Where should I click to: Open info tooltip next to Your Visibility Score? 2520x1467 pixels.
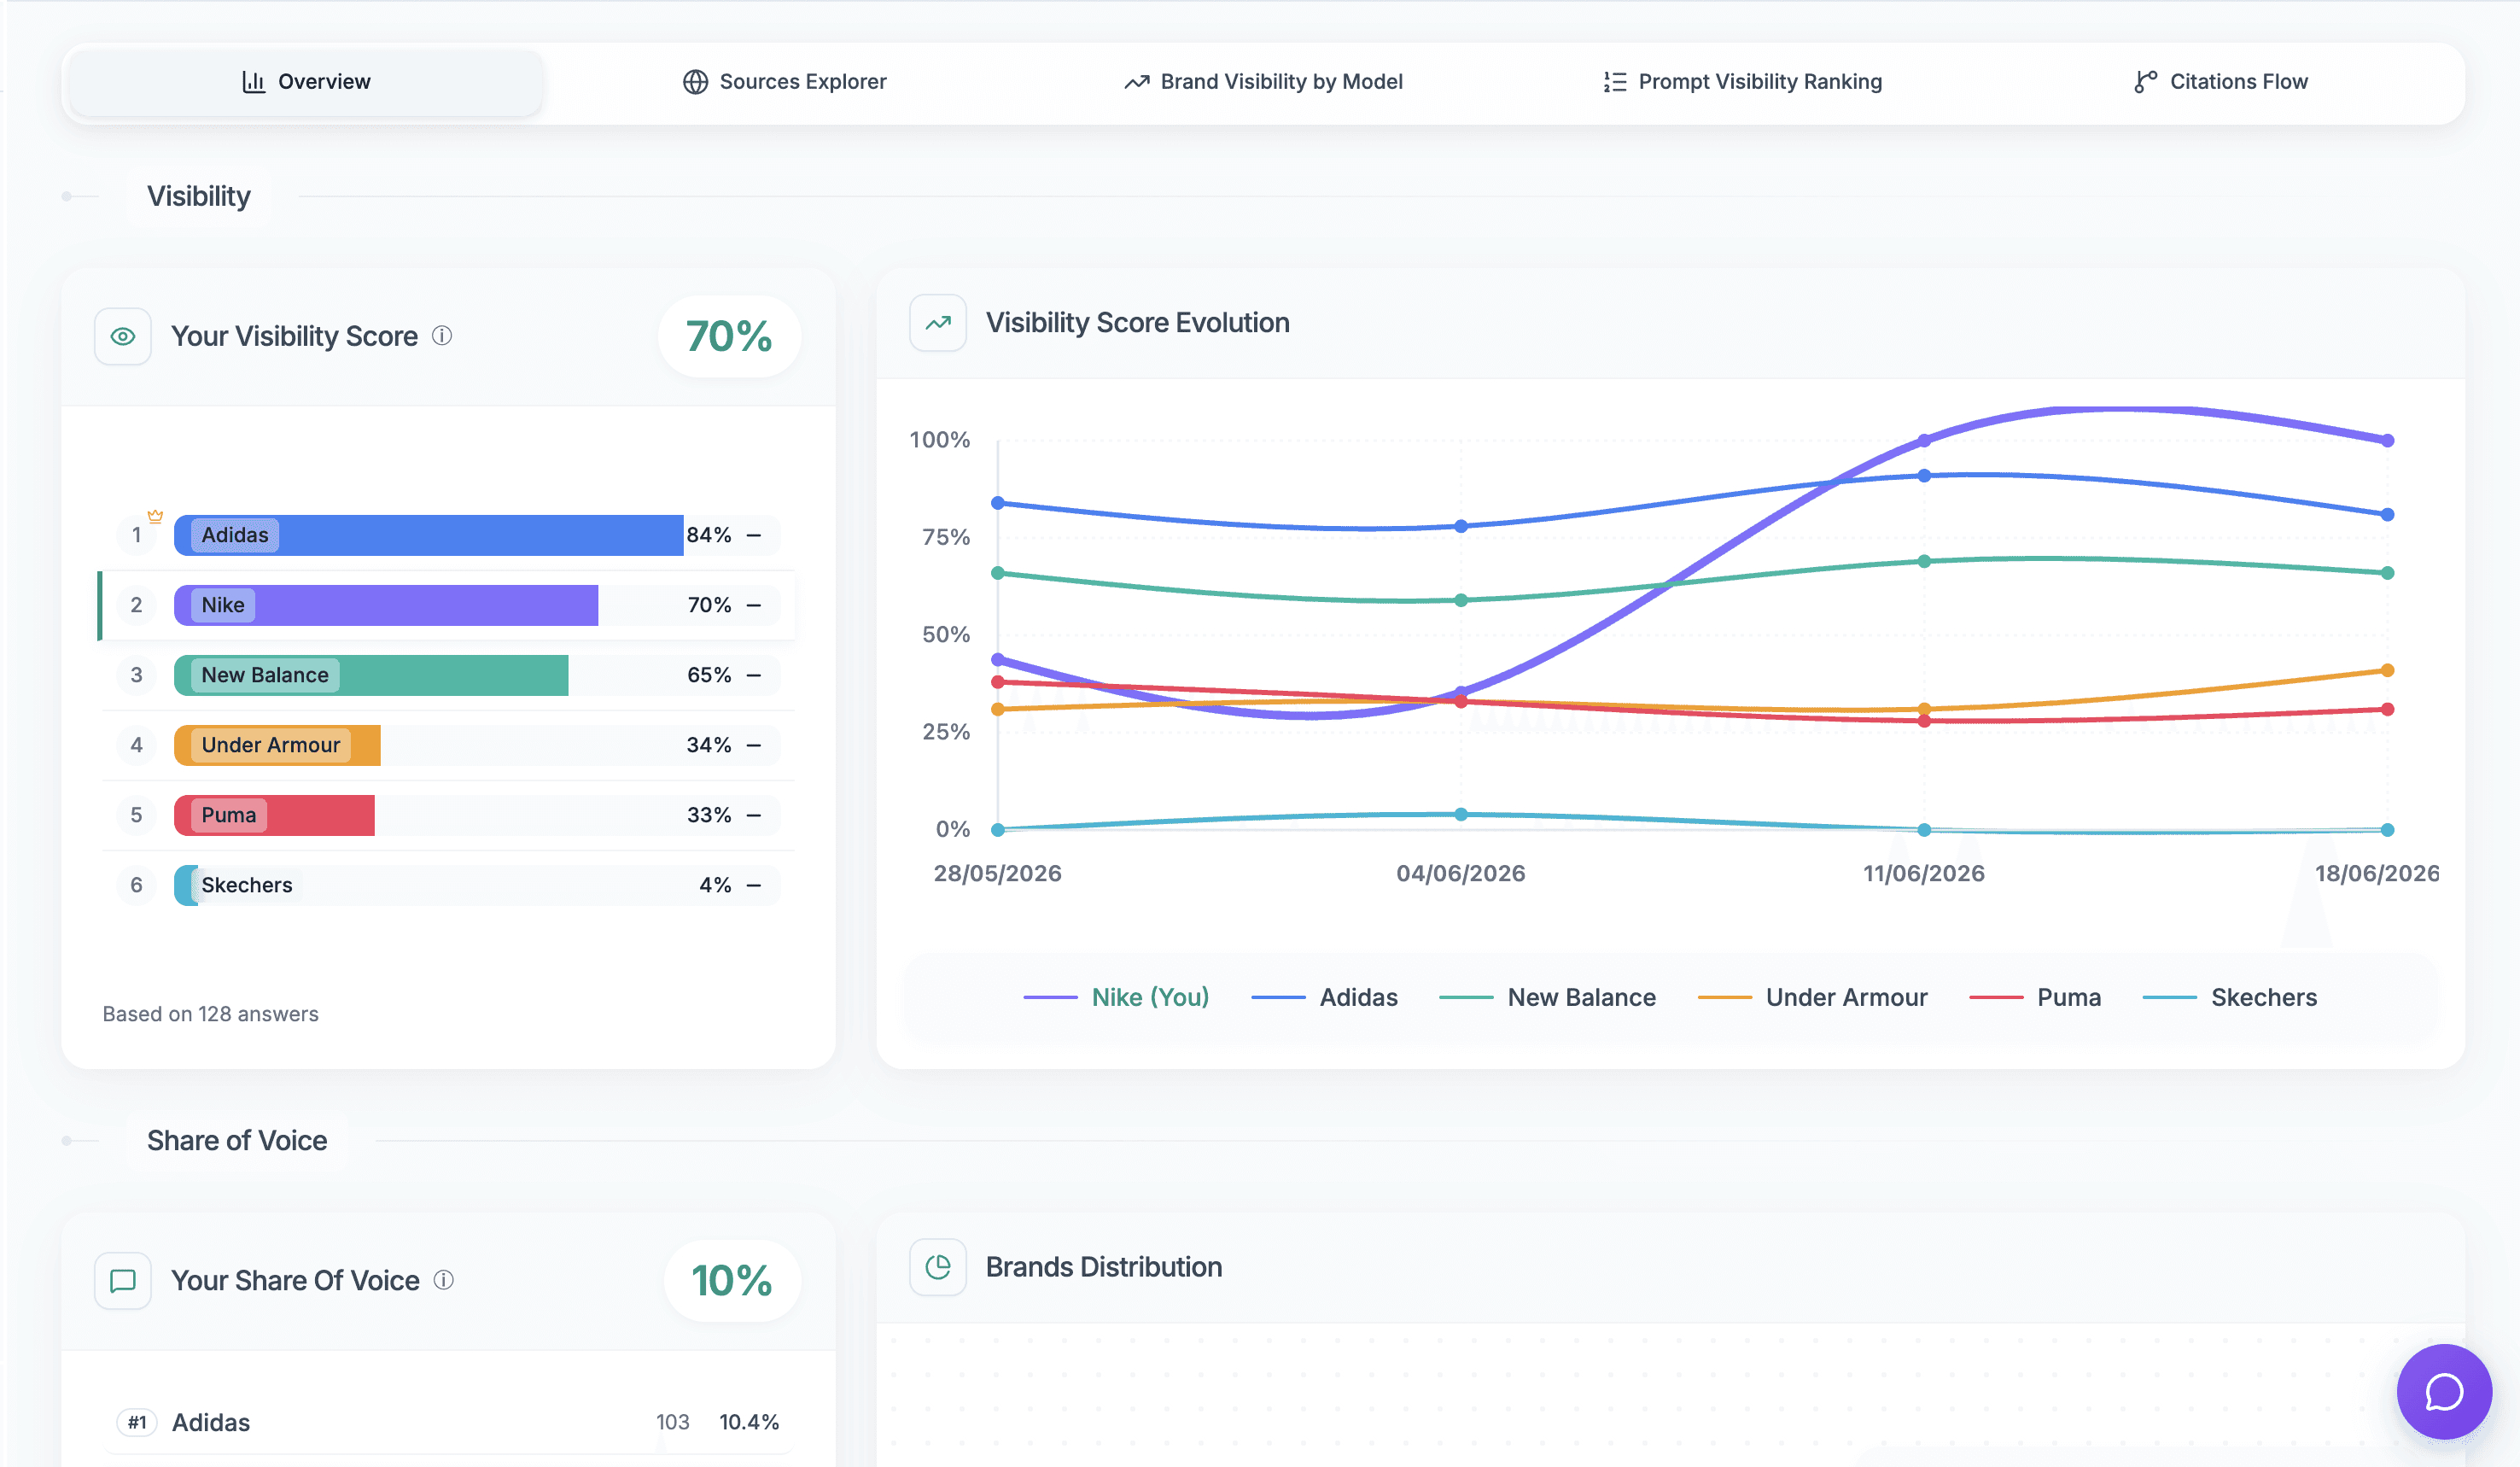click(x=442, y=336)
